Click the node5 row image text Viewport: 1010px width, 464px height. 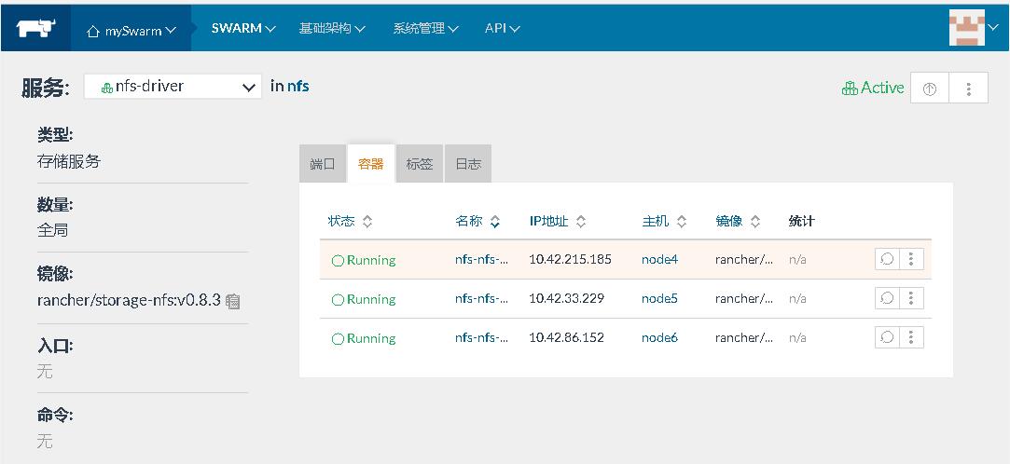click(744, 298)
